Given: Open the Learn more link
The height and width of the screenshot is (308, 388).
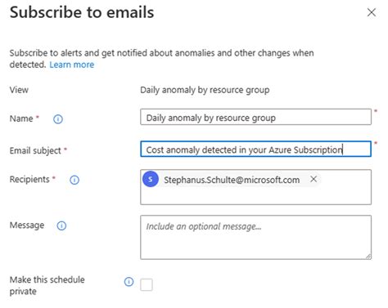Looking at the screenshot, I should 72,65.
